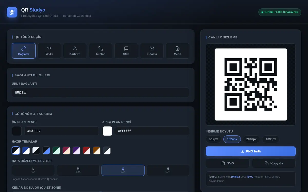Apply the inverted light-on-dark theme preset

(x=36, y=150)
